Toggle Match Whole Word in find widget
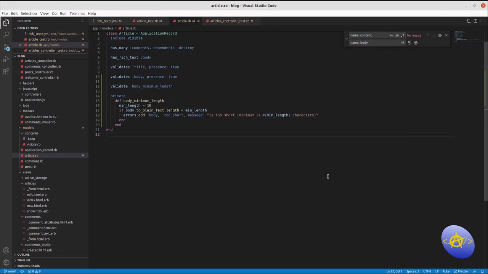488x274 pixels. click(397, 35)
